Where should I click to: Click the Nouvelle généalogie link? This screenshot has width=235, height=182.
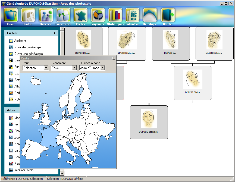pos(28,47)
